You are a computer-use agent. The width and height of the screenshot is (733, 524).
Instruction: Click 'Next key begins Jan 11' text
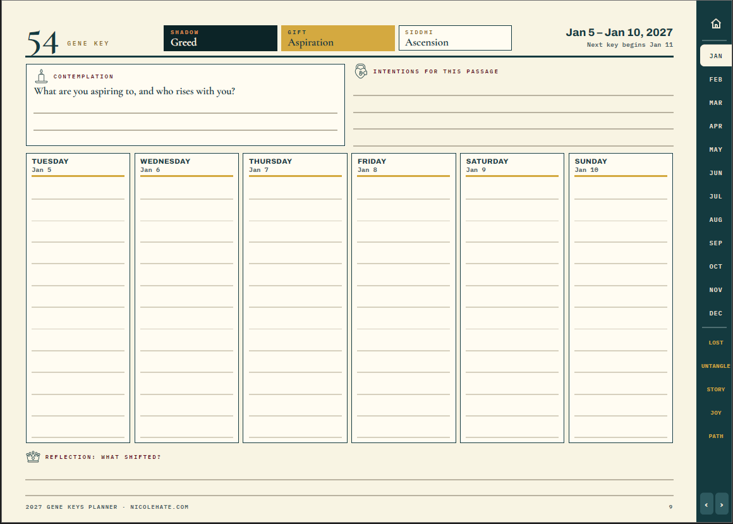click(630, 45)
